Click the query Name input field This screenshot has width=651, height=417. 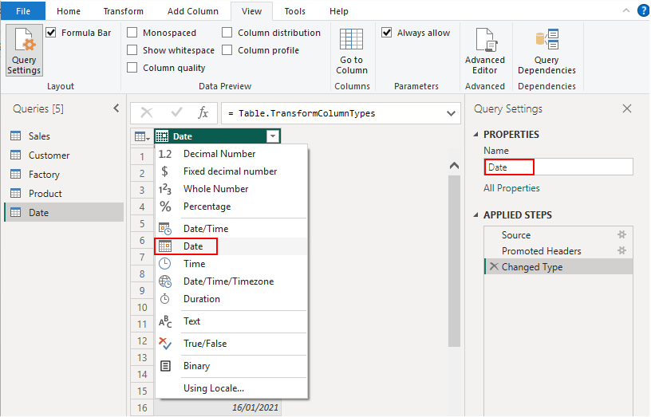pos(558,167)
